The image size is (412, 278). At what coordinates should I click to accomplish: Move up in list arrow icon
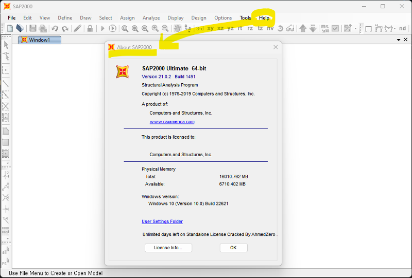[303, 28]
